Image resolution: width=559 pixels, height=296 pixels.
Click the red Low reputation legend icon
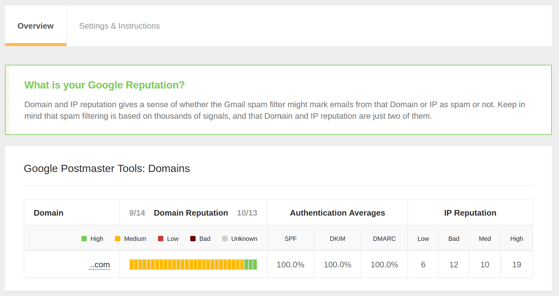pos(161,239)
